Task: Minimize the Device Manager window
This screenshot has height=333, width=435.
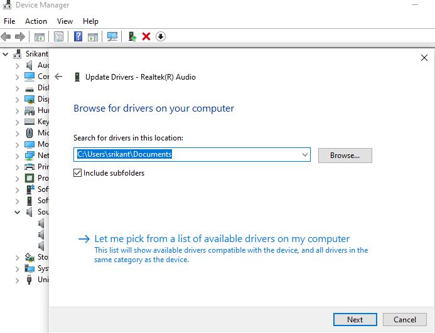Action: pyautogui.click(x=415, y=5)
